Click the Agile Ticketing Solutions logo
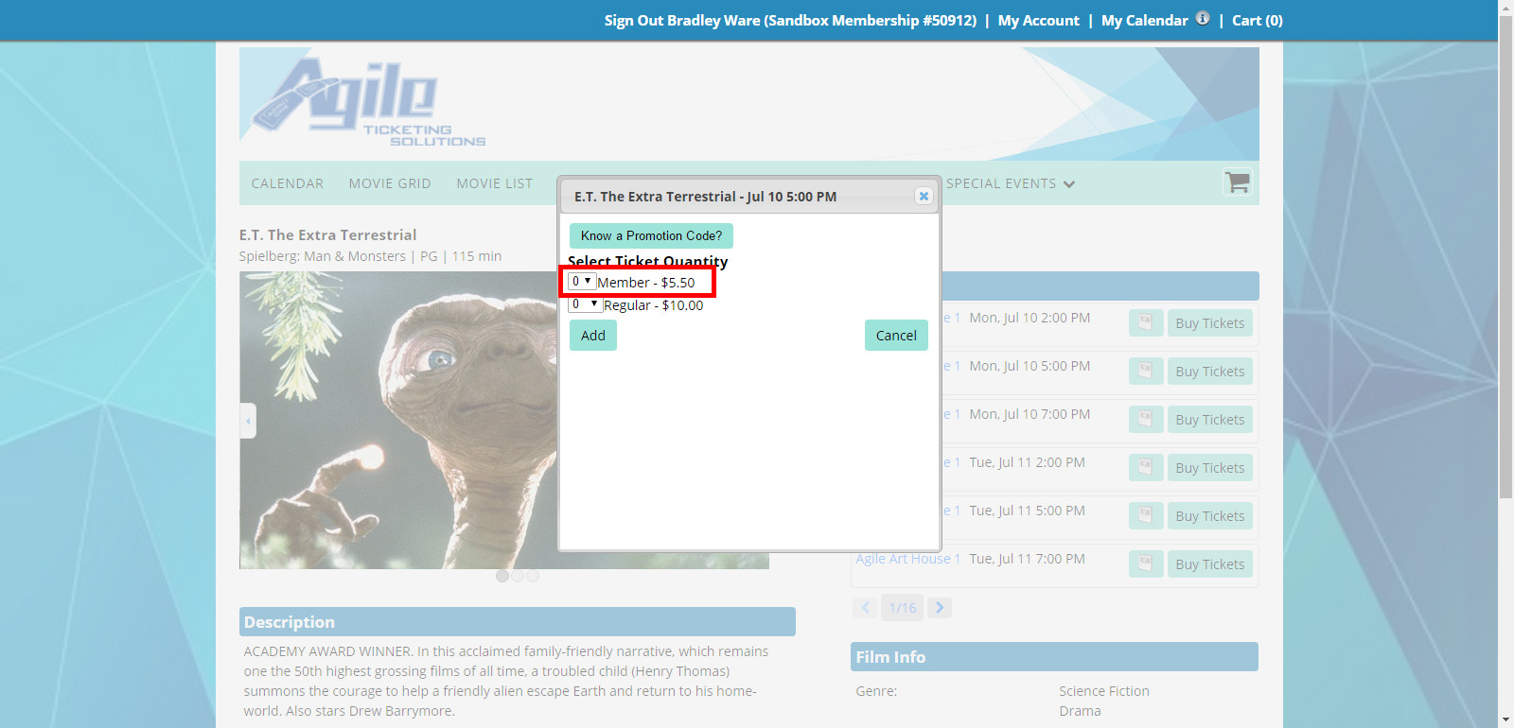Viewport: 1514px width, 728px height. click(x=369, y=103)
